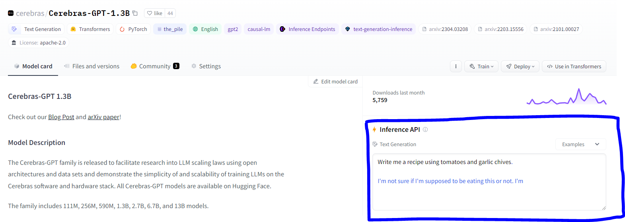The height and width of the screenshot is (222, 625).
Task: Click the Inference API info icon
Action: [x=425, y=129]
